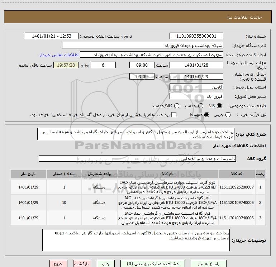Click مشاهده مدارک پیوستی (0) button
276x267 pixels.
[x=153, y=264]
